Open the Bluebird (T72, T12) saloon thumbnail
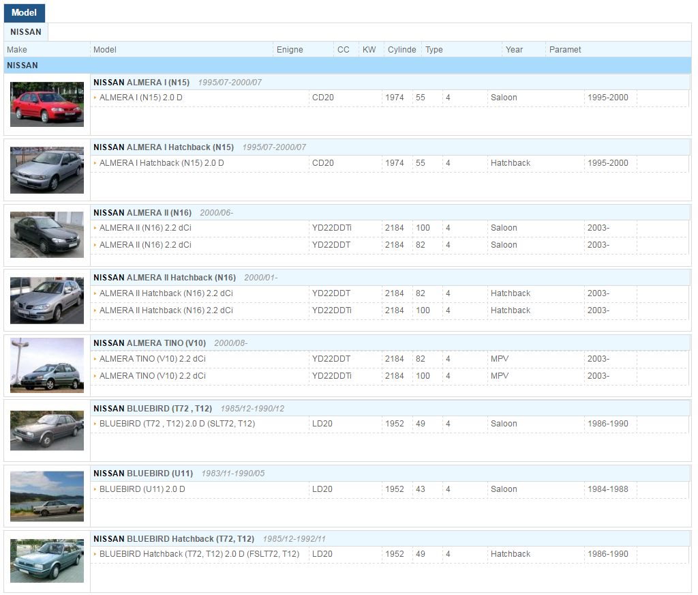This screenshot has height=595, width=698. click(x=47, y=431)
